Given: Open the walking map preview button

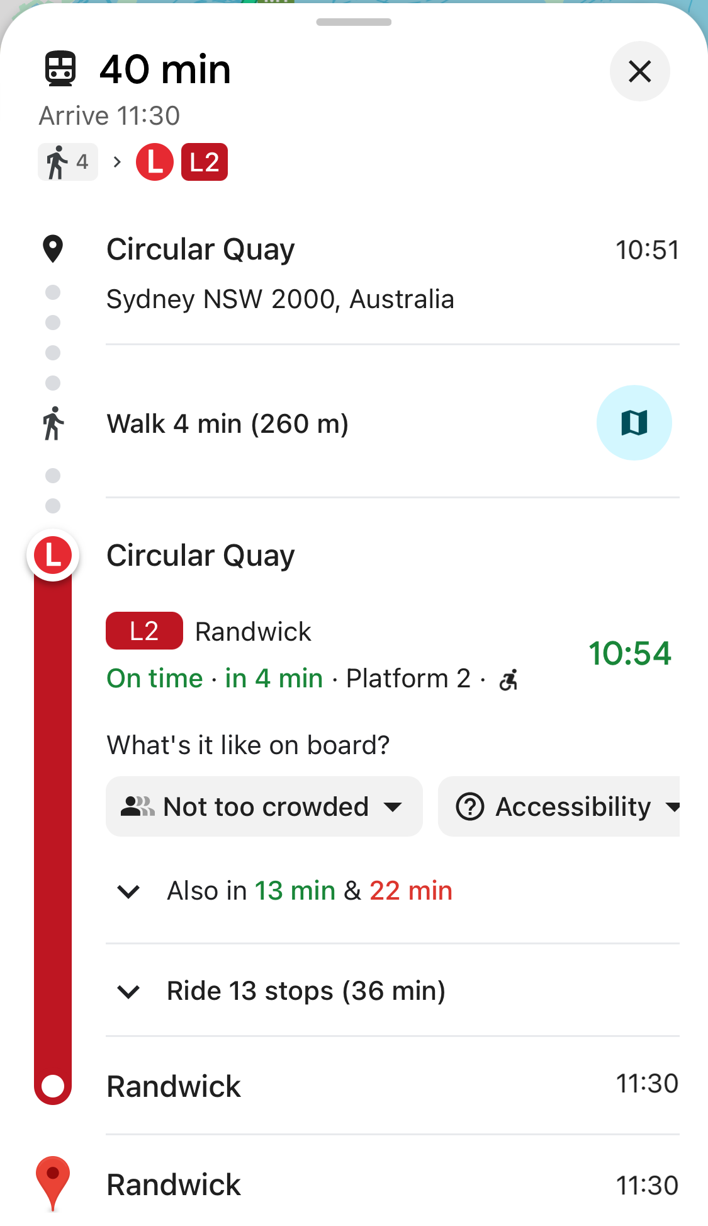Looking at the screenshot, I should coord(634,423).
